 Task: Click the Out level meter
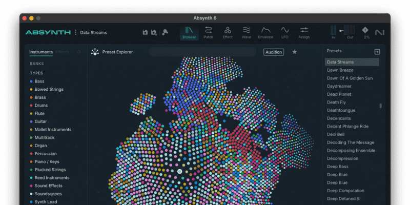pos(350,30)
